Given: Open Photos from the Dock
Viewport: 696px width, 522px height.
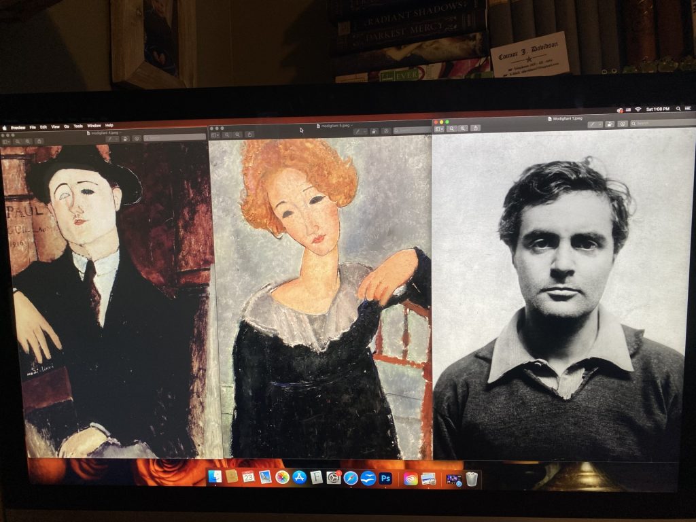Looking at the screenshot, I should [282, 478].
